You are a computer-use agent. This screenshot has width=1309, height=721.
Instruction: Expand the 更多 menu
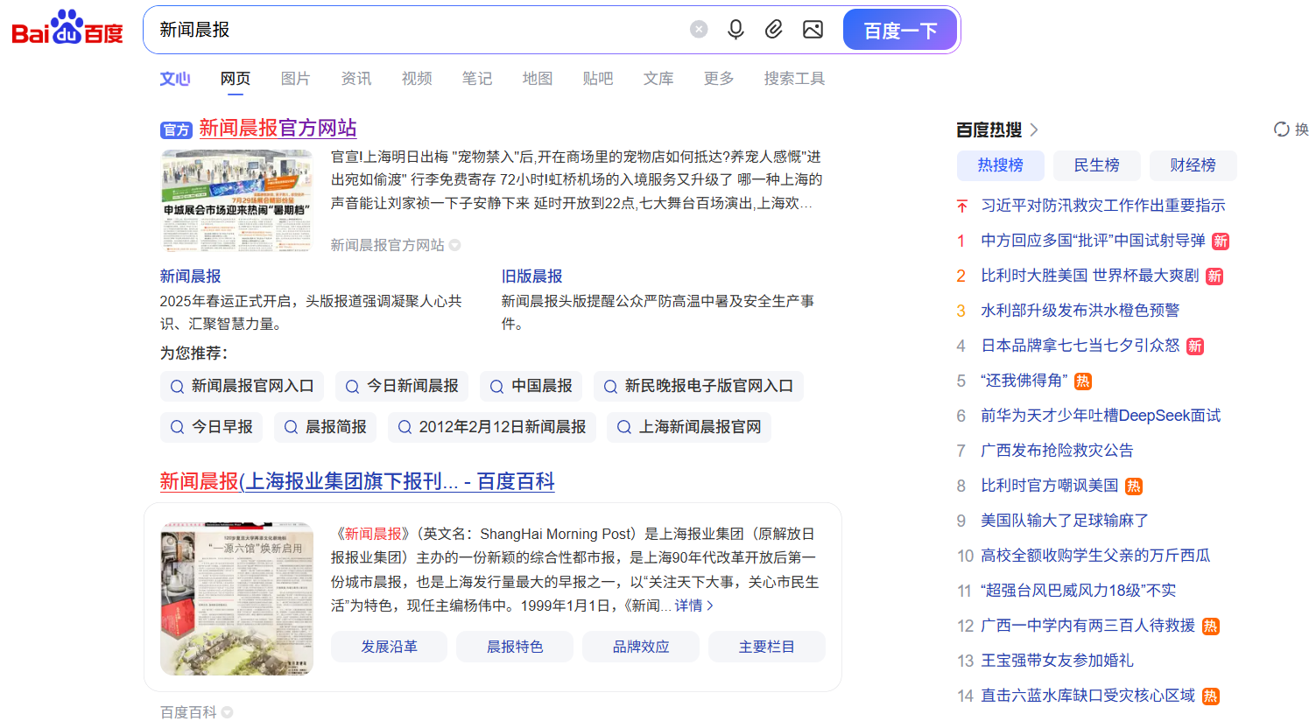point(719,79)
